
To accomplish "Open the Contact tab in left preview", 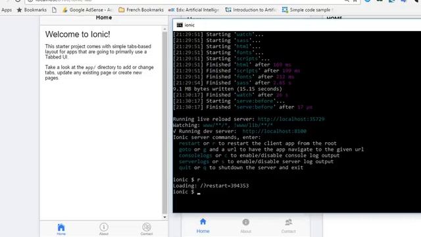I will coord(146,229).
